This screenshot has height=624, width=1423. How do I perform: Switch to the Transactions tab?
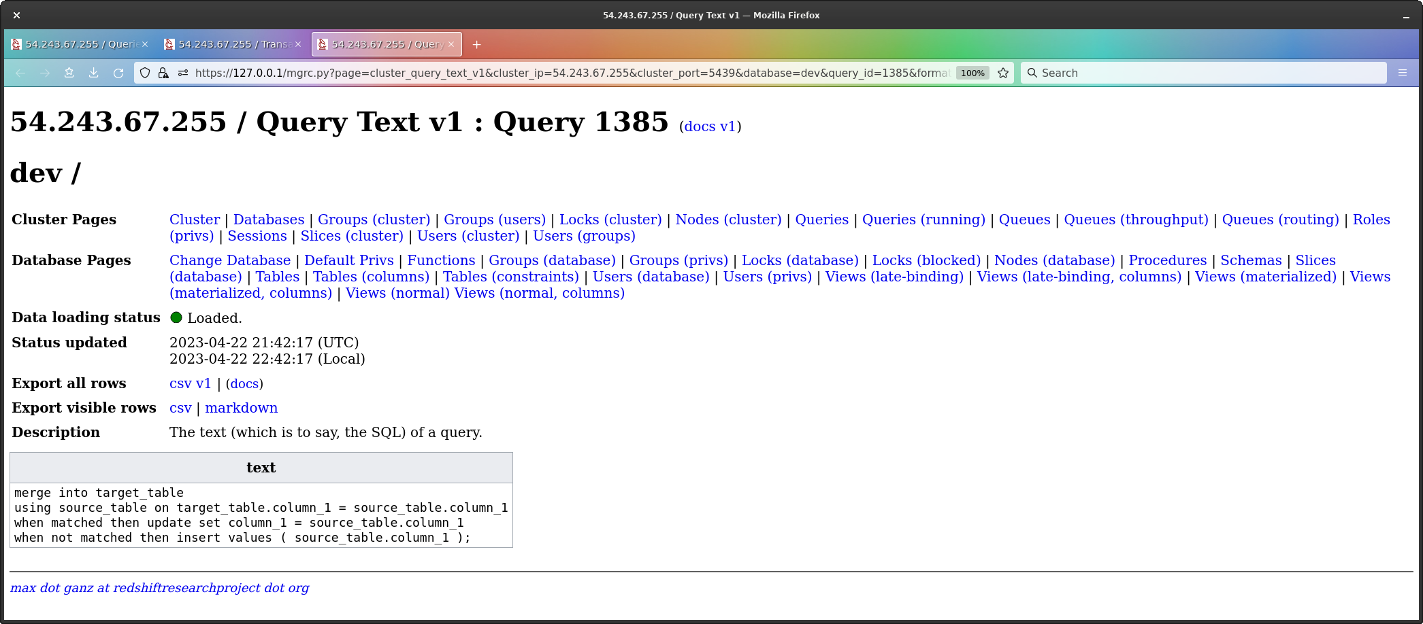pyautogui.click(x=233, y=44)
